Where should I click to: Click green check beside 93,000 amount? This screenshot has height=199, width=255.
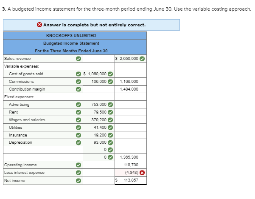coord(110,142)
